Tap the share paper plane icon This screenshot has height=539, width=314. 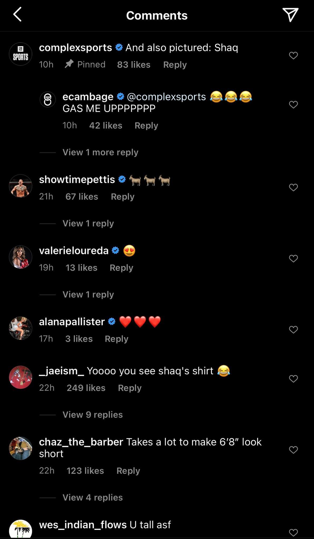coord(290,14)
